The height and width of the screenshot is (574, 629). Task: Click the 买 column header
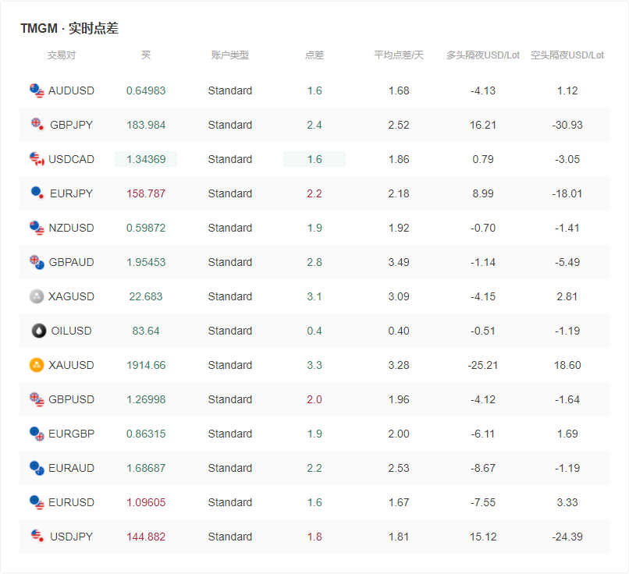click(146, 55)
